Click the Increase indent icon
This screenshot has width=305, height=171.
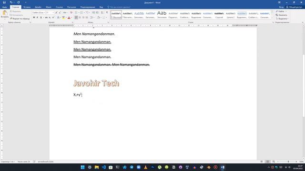(97, 13)
